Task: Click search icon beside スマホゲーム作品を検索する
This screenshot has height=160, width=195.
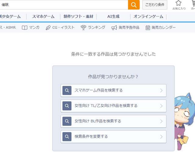Action: click(x=67, y=90)
